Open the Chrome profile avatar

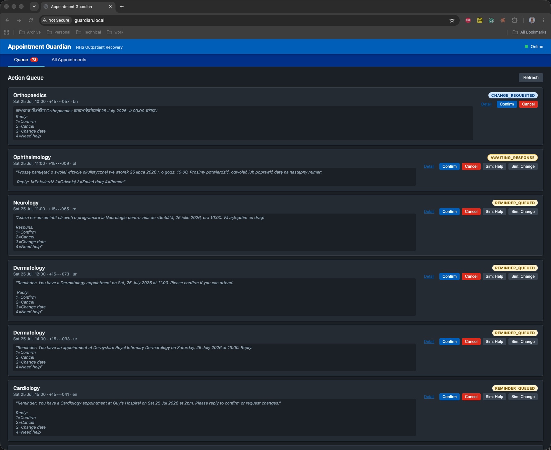(x=532, y=20)
